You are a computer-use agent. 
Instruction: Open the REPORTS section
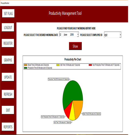[8, 127]
